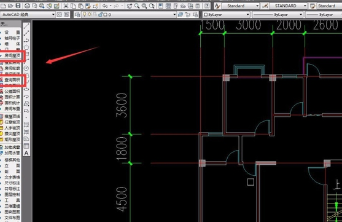The image size is (342, 222).
Task: Open the text style Standard dropdown
Action: (x=240, y=6)
